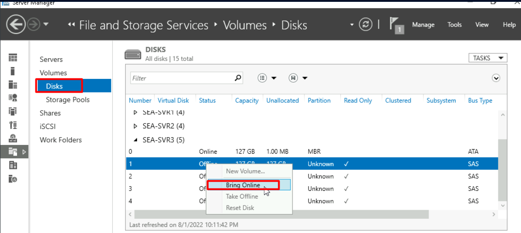The height and width of the screenshot is (233, 521).
Task: Open the list view options dropdown
Action: pos(267,78)
